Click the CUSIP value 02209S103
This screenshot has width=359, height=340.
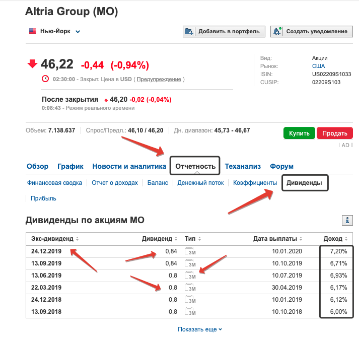pyautogui.click(x=326, y=82)
